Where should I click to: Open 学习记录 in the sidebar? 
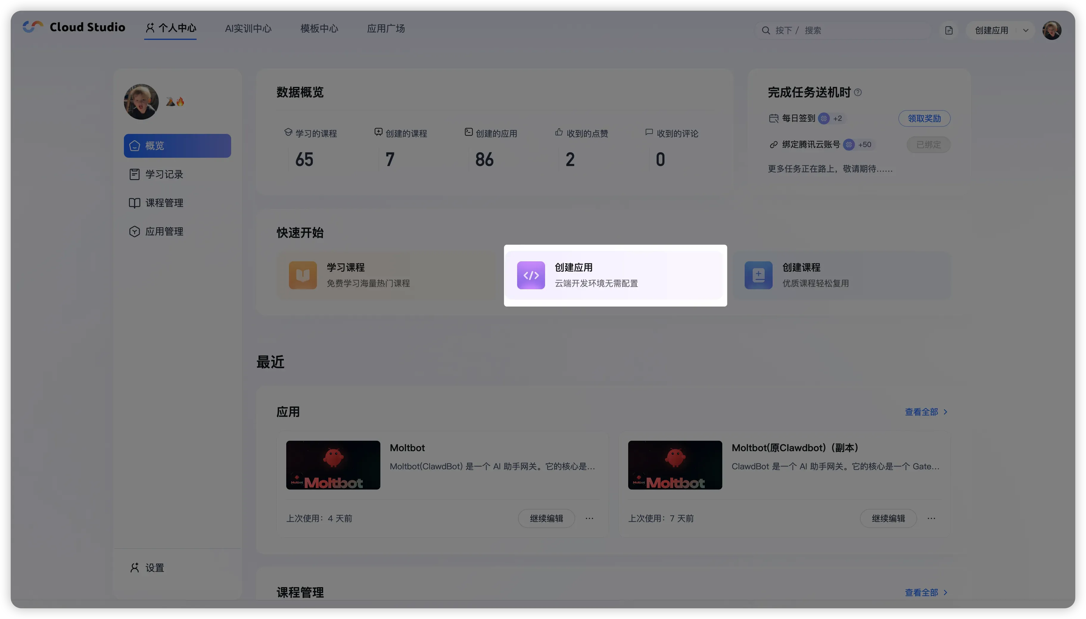pos(178,174)
